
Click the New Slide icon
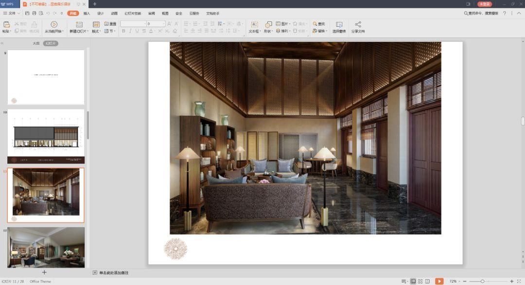click(x=79, y=24)
